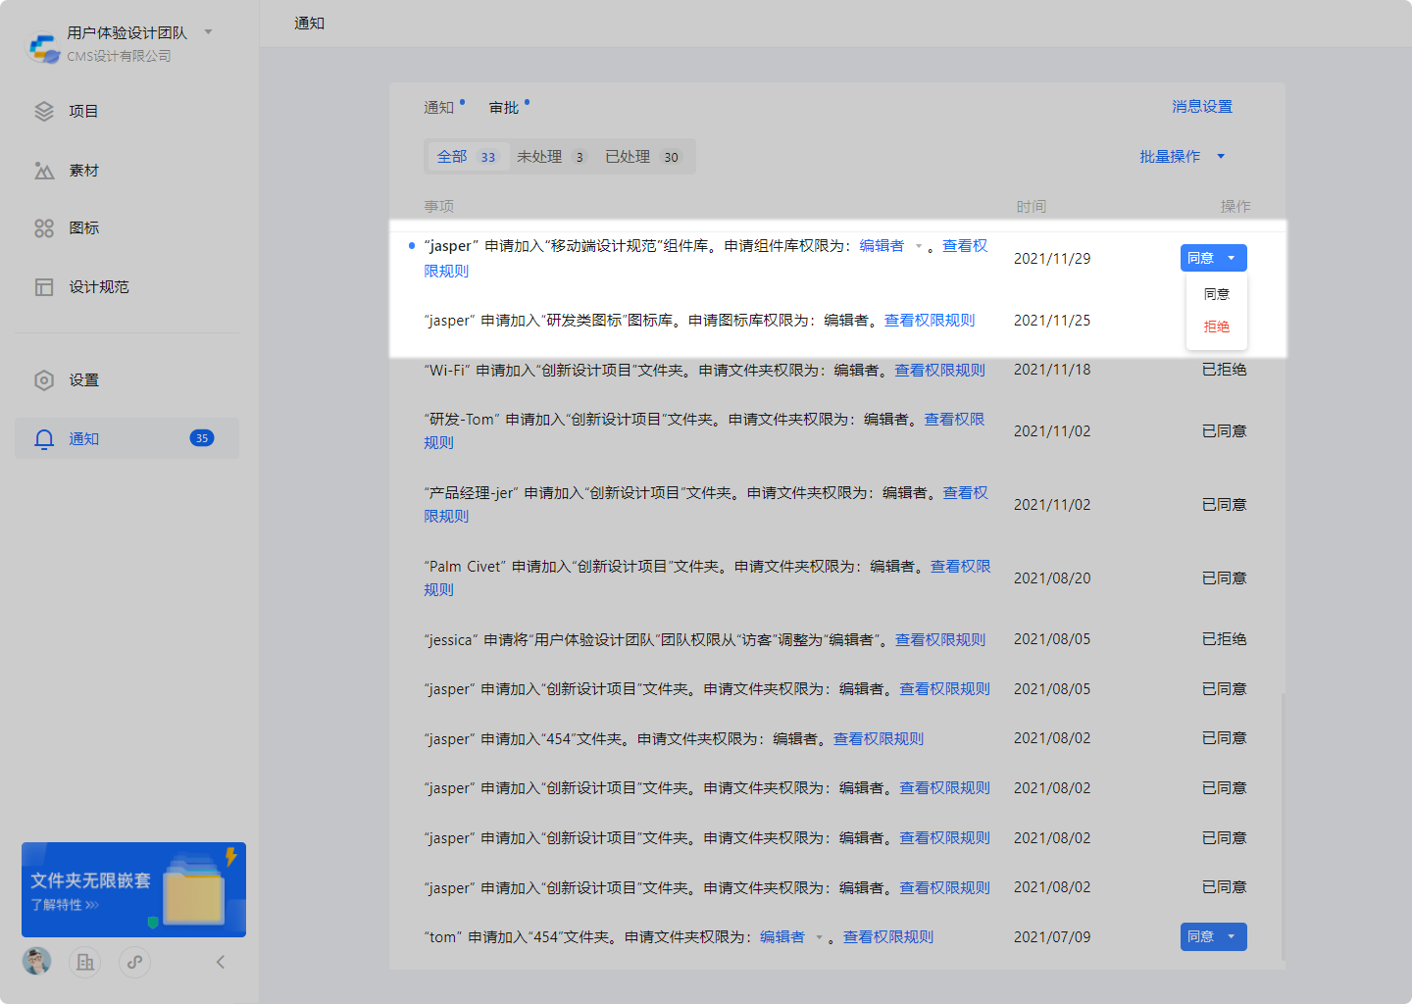Filter by 已处理 30 items
This screenshot has width=1412, height=1004.
[643, 157]
